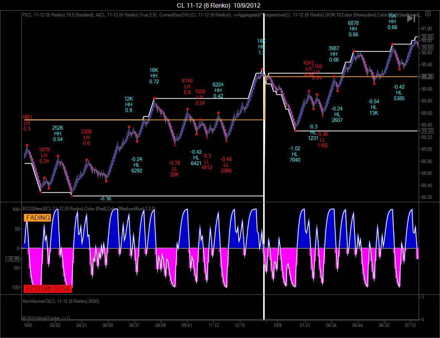440x338 pixels.
Task: Click the 08:09 time axis label
Action: (x=160, y=325)
